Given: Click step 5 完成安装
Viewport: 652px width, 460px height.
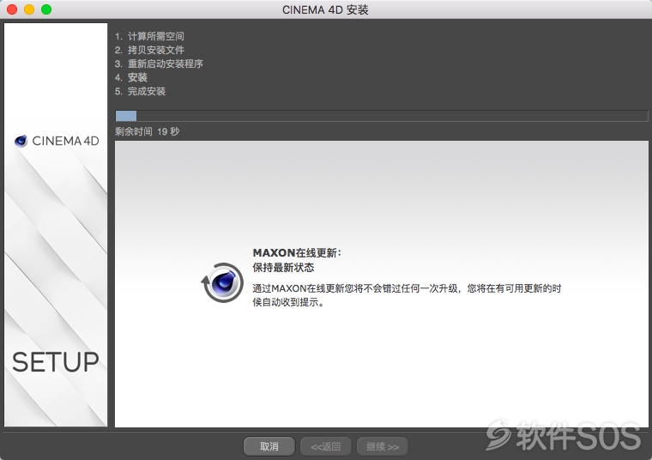Looking at the screenshot, I should [140, 91].
